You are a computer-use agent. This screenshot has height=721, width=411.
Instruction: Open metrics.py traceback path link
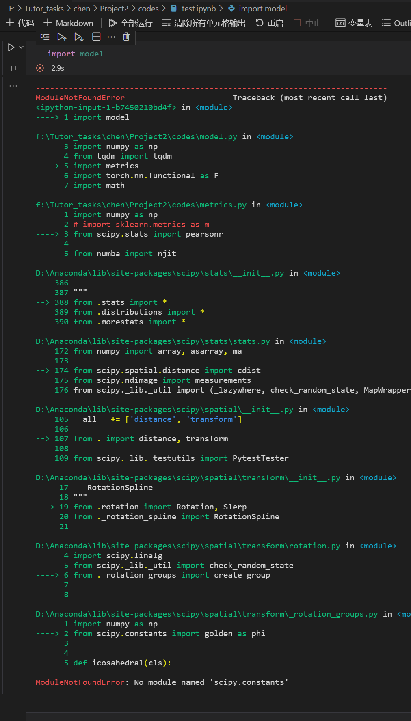(141, 205)
